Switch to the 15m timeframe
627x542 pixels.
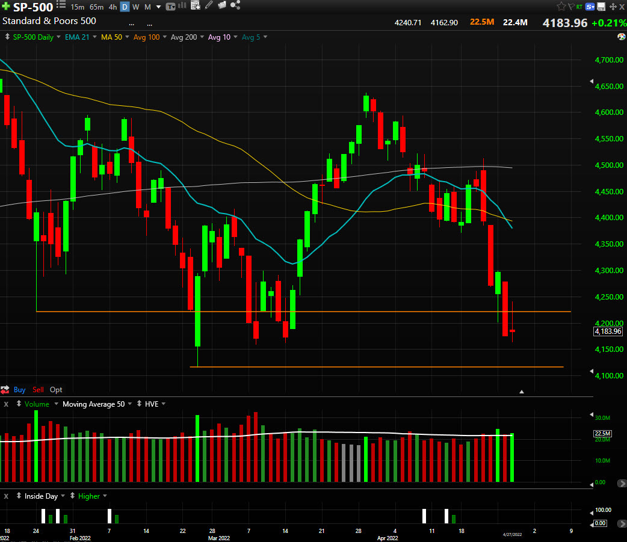point(77,7)
